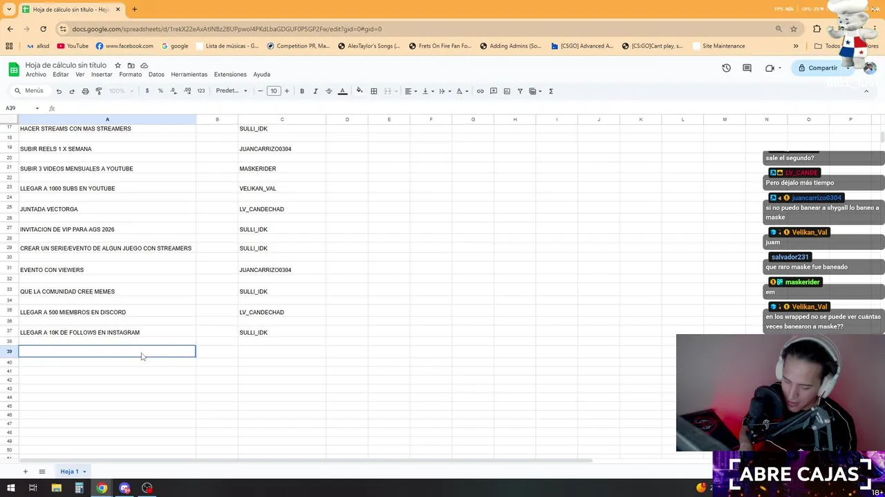The width and height of the screenshot is (885, 497).
Task: Open the functions sigma menu
Action: 551,91
